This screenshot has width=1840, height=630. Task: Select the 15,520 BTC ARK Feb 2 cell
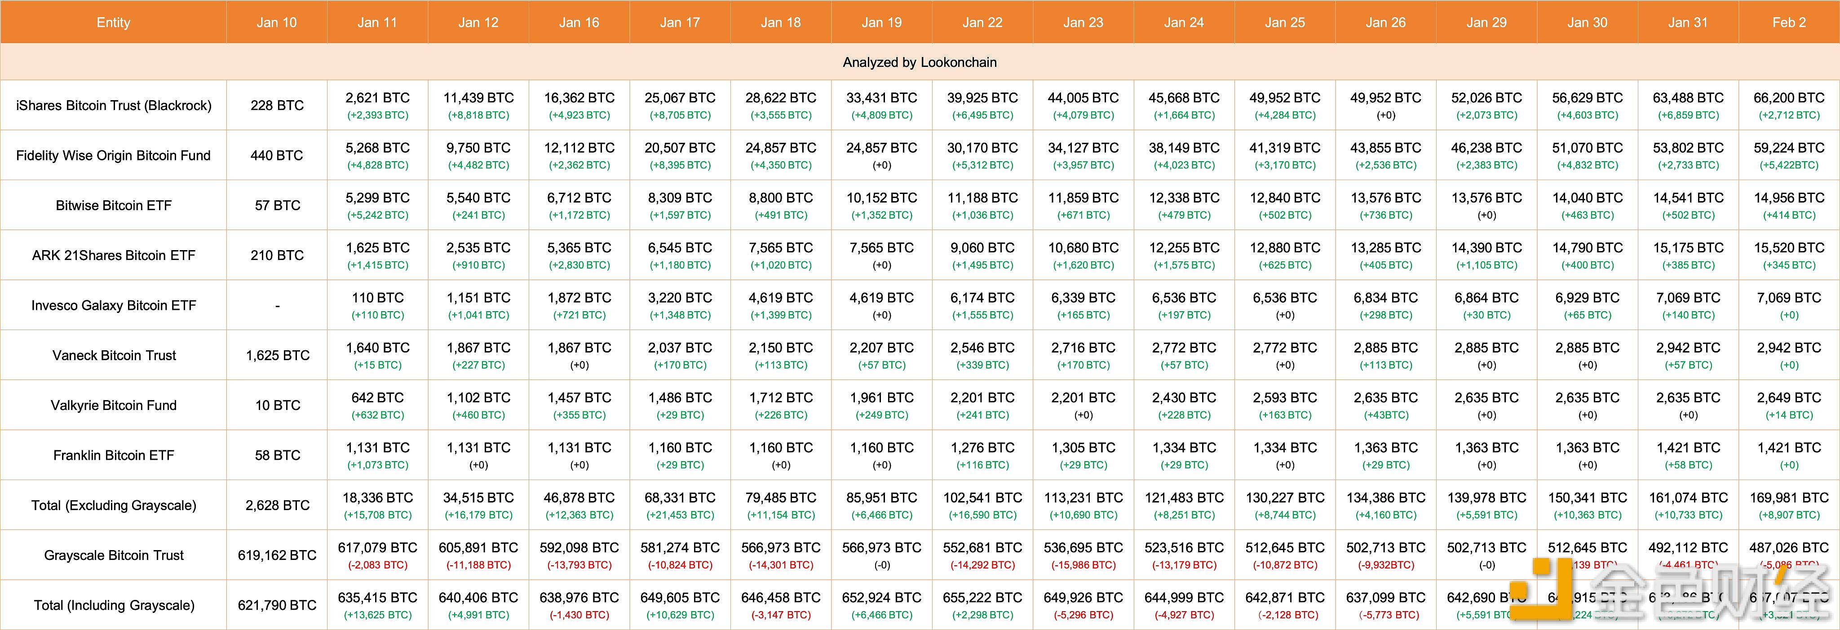click(1789, 255)
